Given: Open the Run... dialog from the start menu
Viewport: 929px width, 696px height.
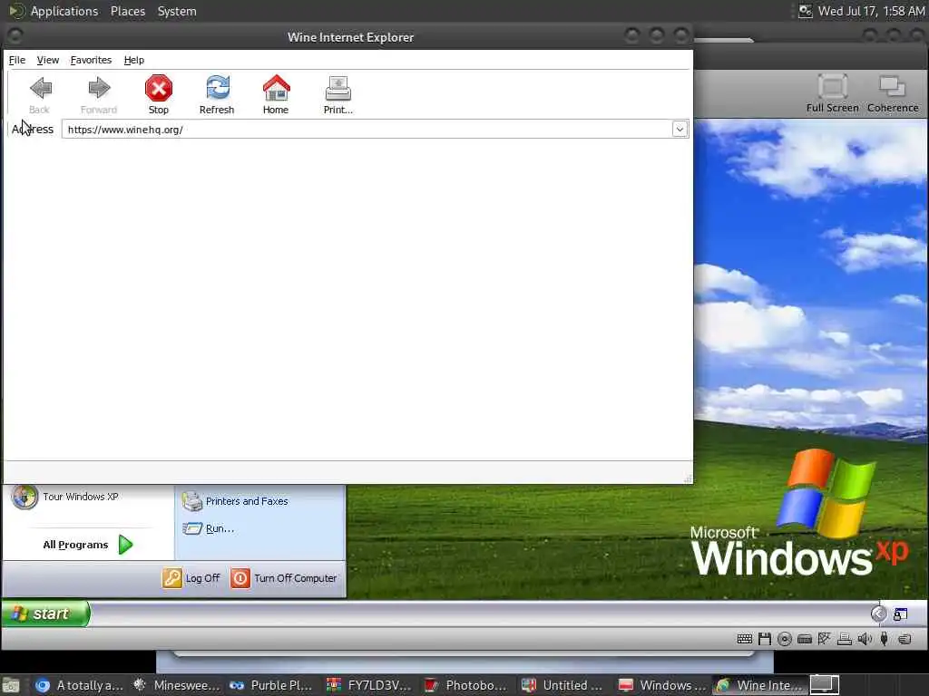Looking at the screenshot, I should click(x=208, y=528).
